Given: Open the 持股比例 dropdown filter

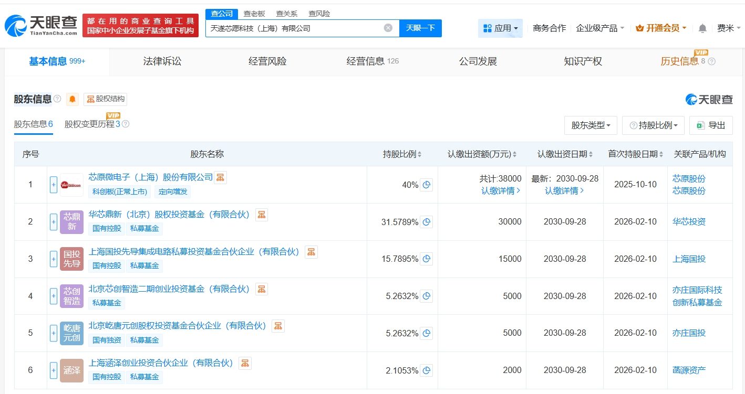Looking at the screenshot, I should coord(653,125).
